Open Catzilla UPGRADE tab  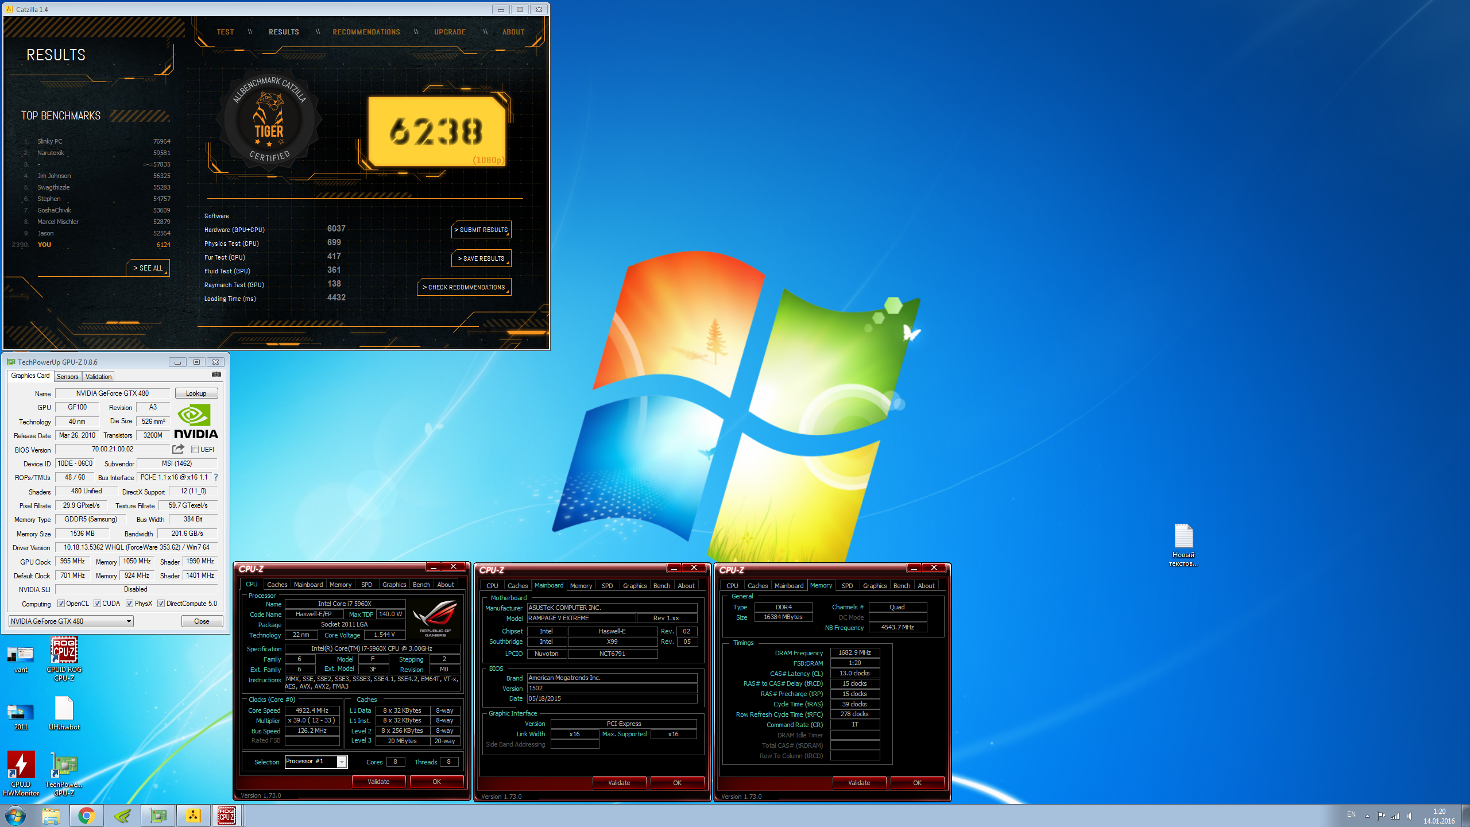450,32
